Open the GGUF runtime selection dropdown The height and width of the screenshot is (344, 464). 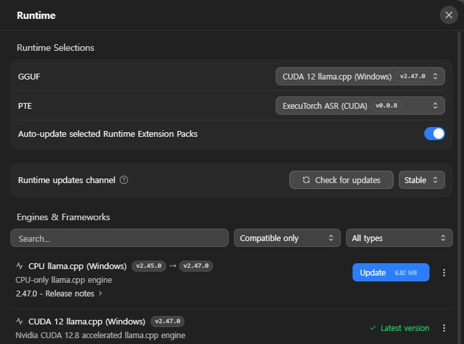coord(360,76)
